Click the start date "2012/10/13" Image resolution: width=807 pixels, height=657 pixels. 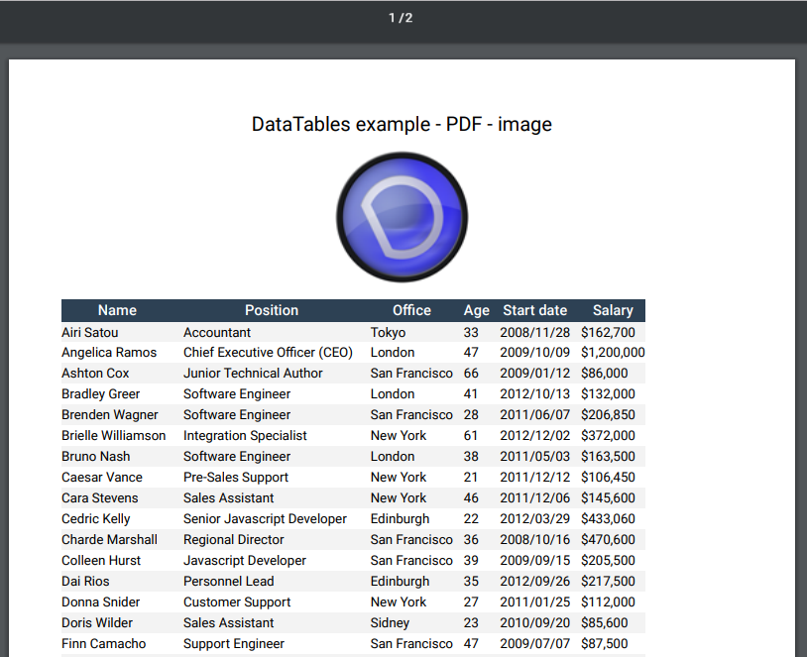[534, 394]
